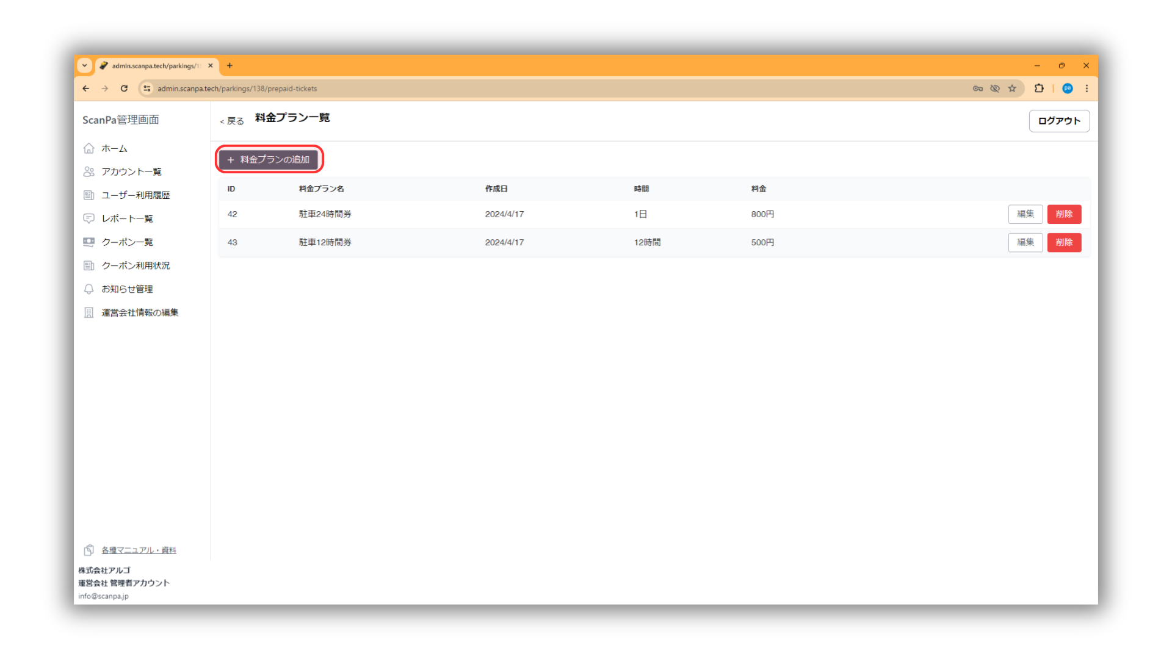Bookmark the page with the star icon
Screen dimensions: 1172x659
[x=1012, y=88]
